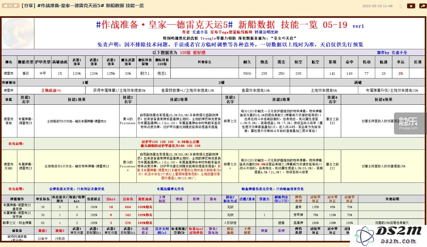The image size is (427, 247).
Task: Click the 中甲 armor type cell
Action: pyautogui.click(x=43, y=74)
